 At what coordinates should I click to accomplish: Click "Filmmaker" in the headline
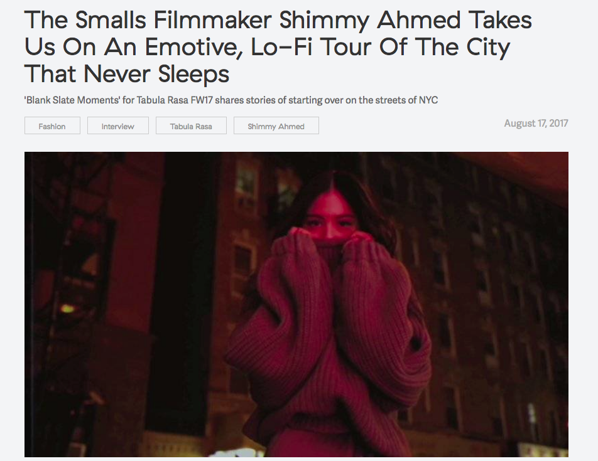[213, 20]
